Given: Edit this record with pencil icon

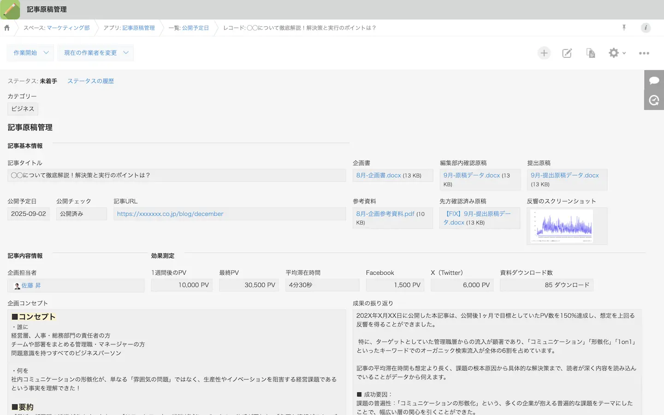Looking at the screenshot, I should [x=567, y=53].
